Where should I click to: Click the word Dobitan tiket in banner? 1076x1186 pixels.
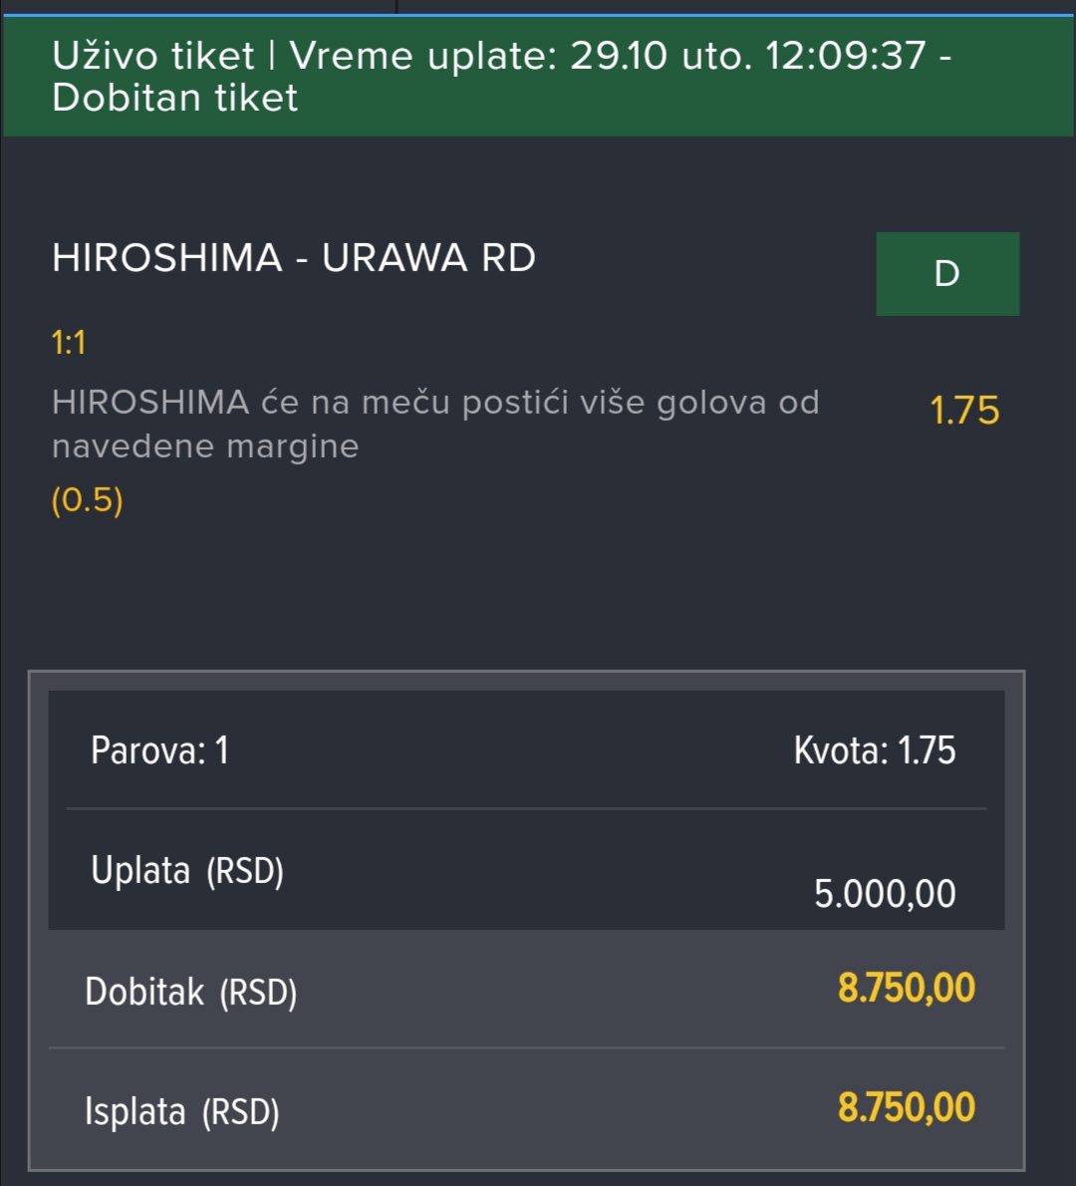point(174,98)
